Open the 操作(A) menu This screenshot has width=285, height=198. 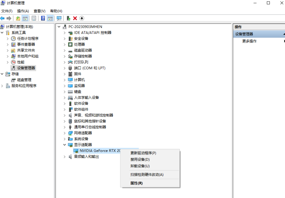tap(23, 11)
